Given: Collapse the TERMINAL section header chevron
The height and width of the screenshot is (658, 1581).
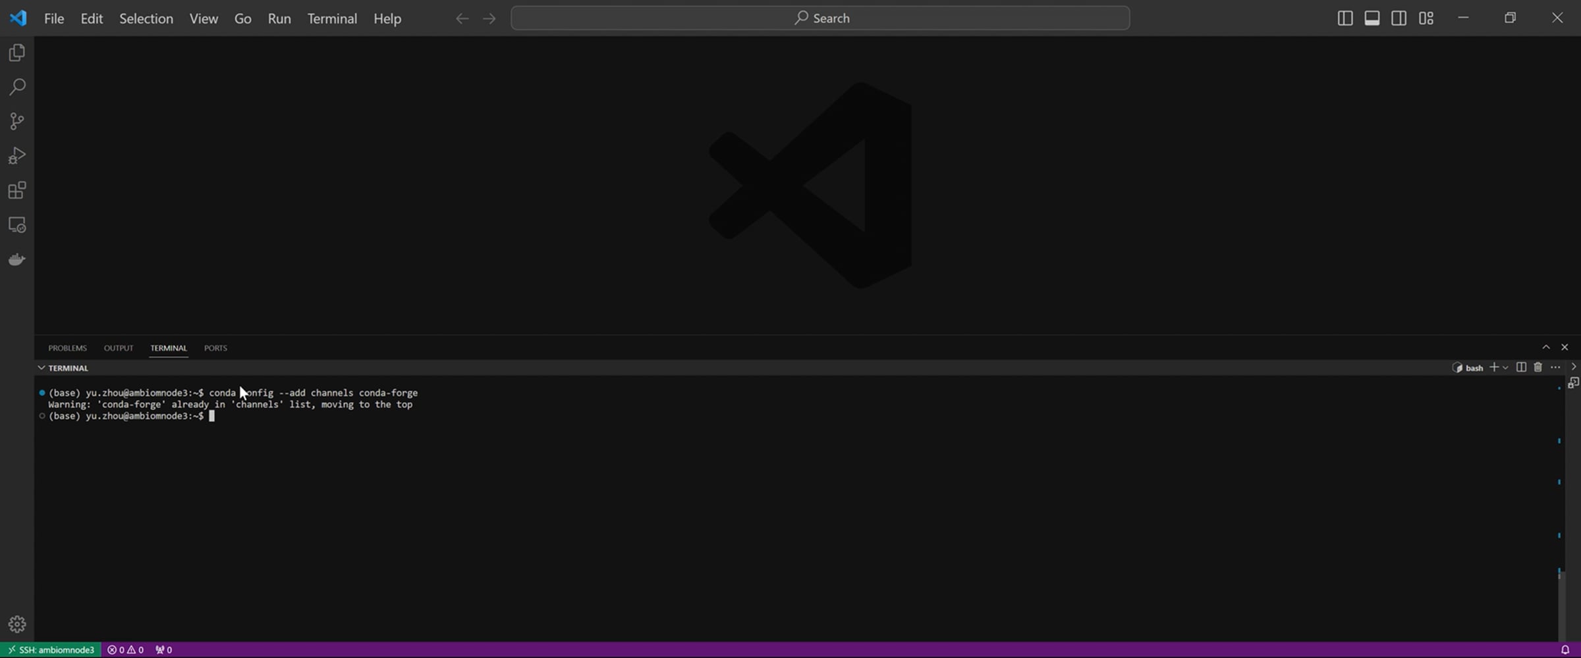Looking at the screenshot, I should (42, 368).
